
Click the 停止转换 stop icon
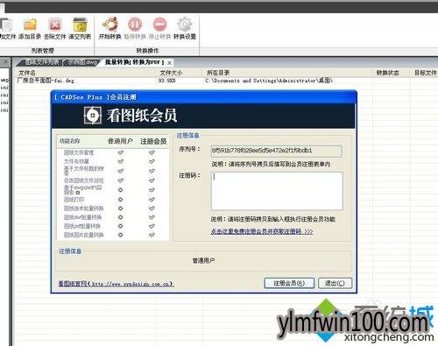(159, 25)
